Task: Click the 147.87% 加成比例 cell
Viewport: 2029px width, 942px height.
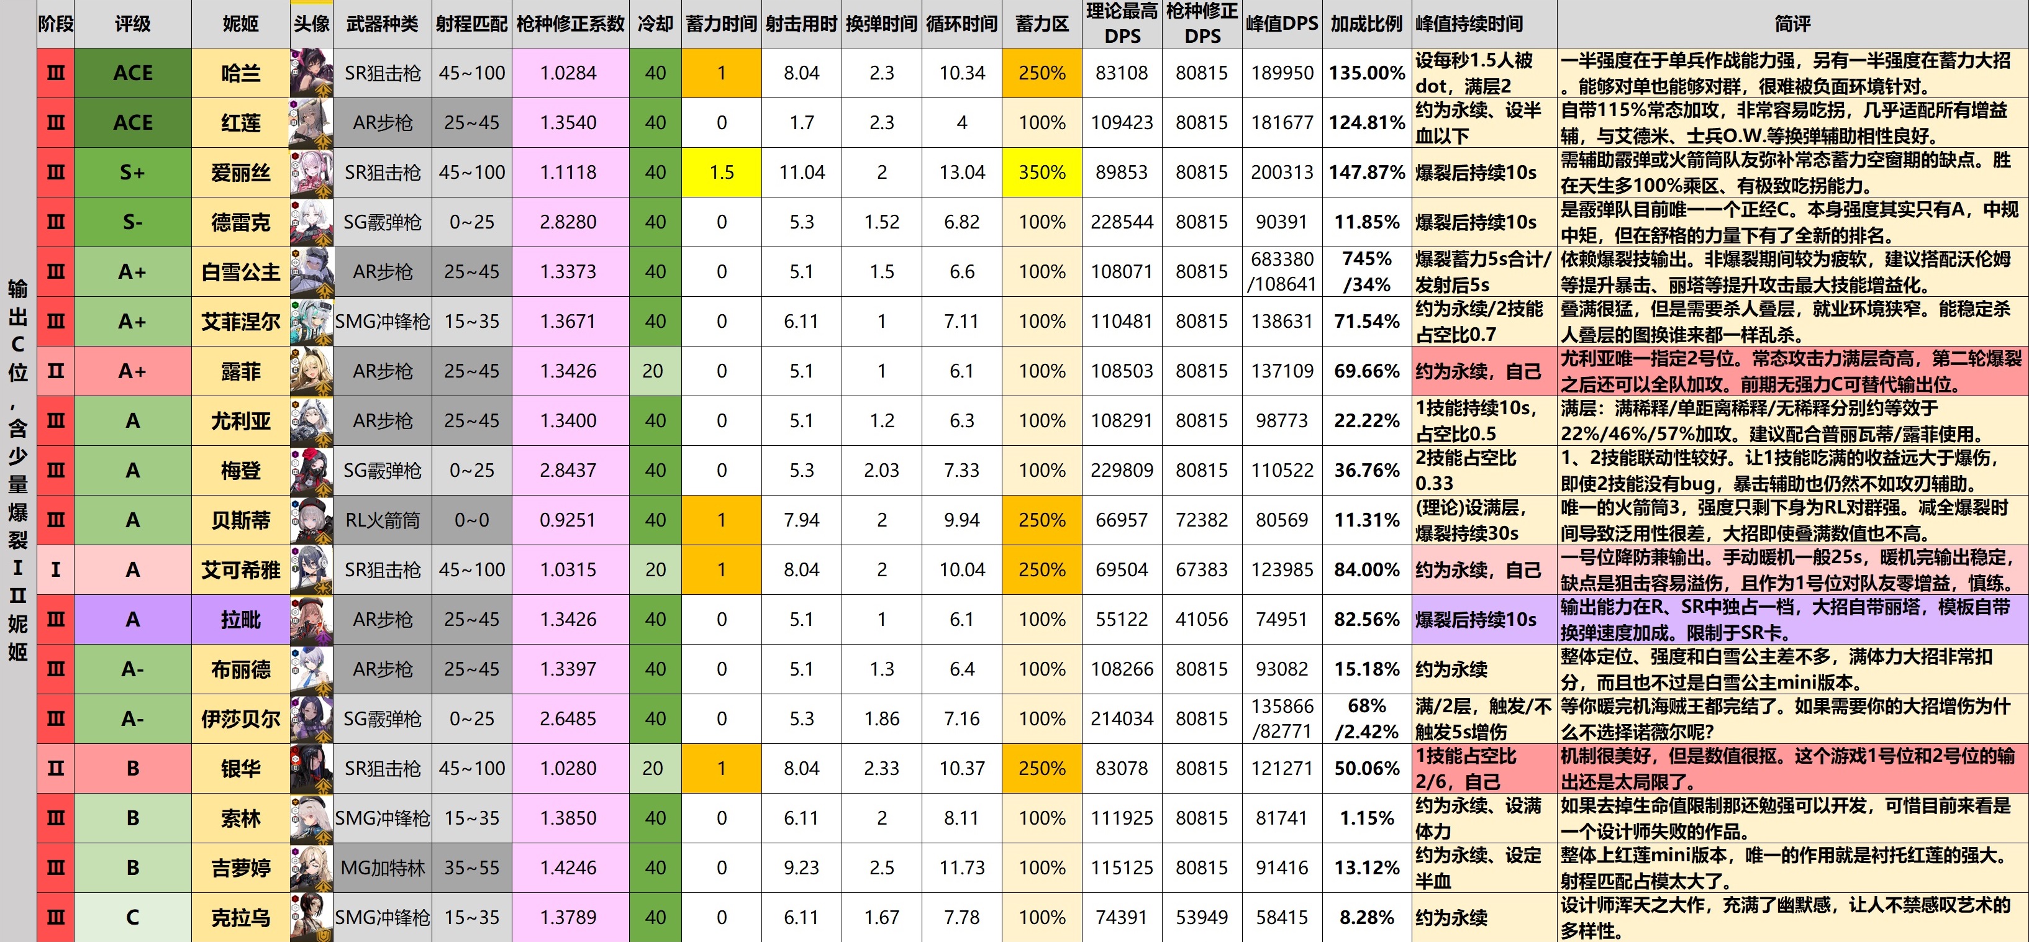Action: [1366, 173]
